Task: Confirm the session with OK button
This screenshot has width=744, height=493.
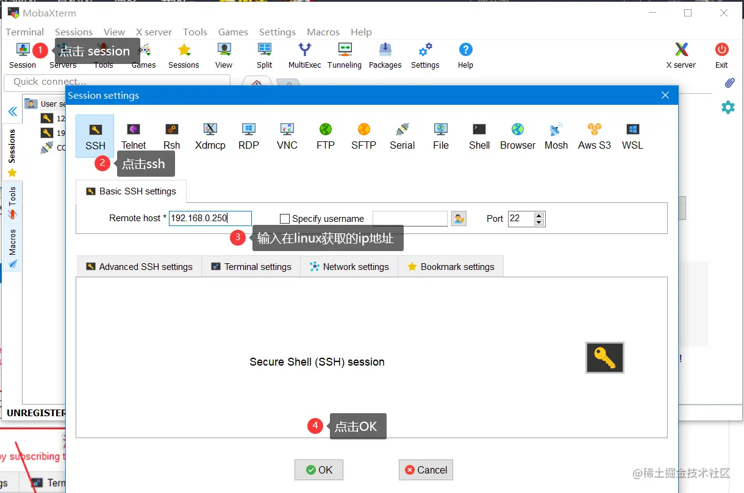Action: click(319, 470)
